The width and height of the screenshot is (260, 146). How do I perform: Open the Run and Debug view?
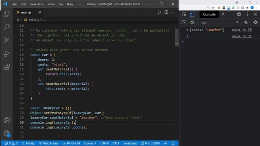click(x=6, y=54)
